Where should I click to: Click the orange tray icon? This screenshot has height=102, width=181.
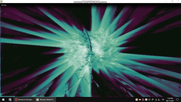tap(137, 99)
